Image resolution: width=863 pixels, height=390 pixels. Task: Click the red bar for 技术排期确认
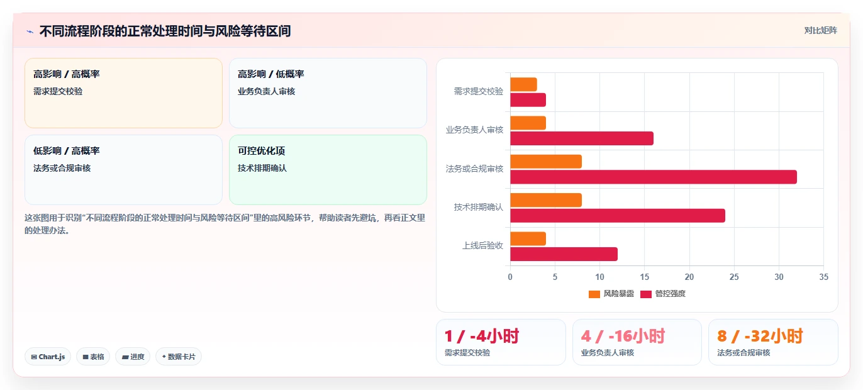coord(618,216)
